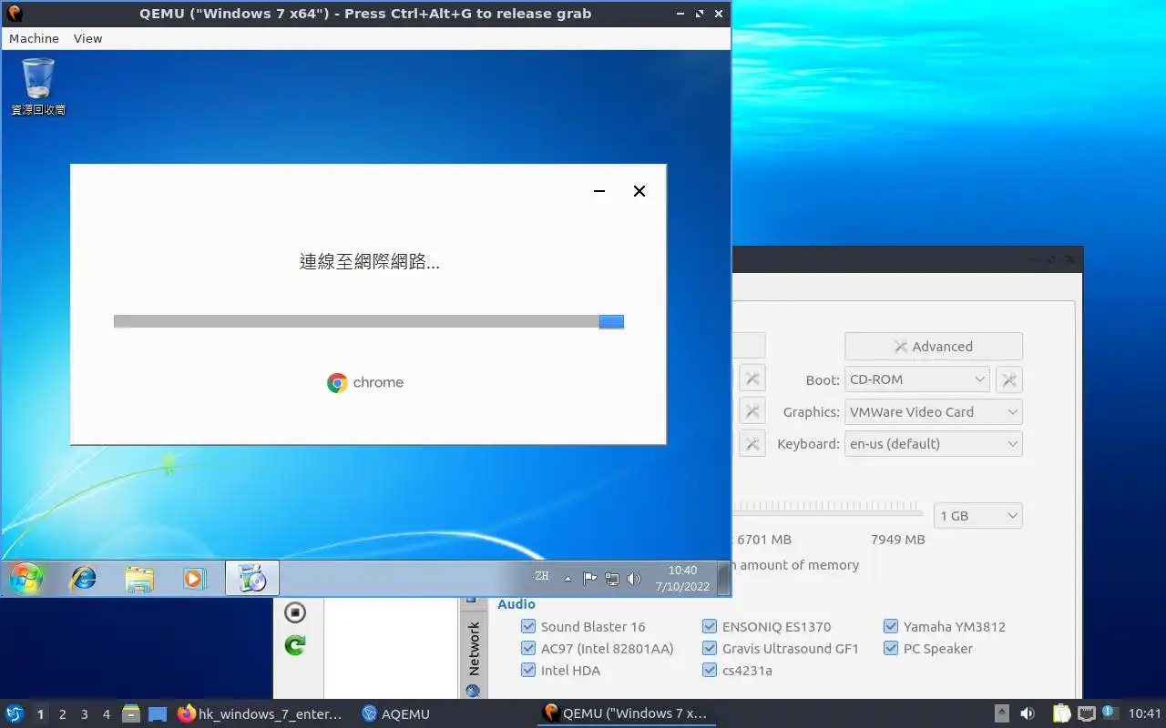The width and height of the screenshot is (1166, 728).
Task: Open the Keyboard layout dropdown showing en-us
Action: (934, 444)
